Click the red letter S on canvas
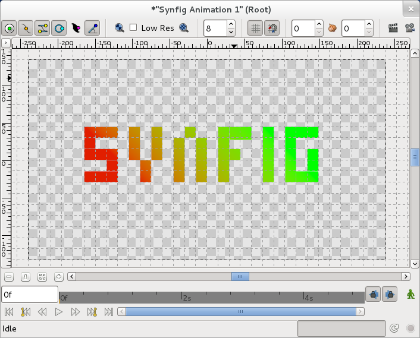Screen dimensions: 420x338 click(x=101, y=154)
